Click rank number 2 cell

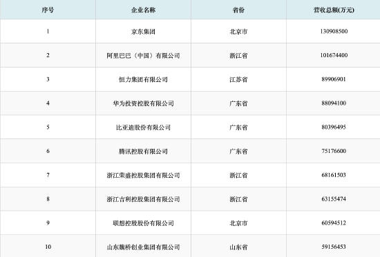coord(48,55)
